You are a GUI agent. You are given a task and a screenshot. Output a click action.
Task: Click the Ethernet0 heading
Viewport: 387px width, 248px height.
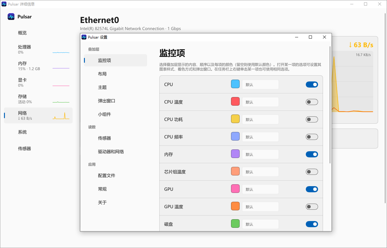(x=100, y=20)
